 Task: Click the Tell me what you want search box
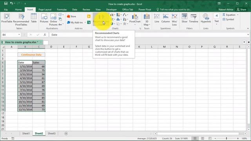174,9
